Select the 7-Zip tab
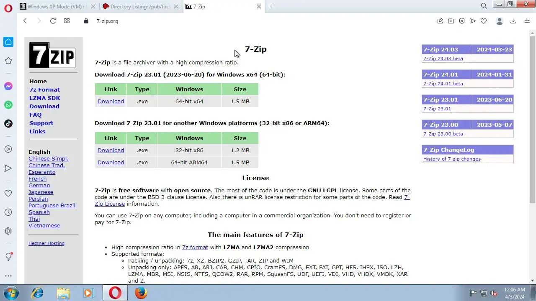Screen dimensions: 536x301 (224, 7)
